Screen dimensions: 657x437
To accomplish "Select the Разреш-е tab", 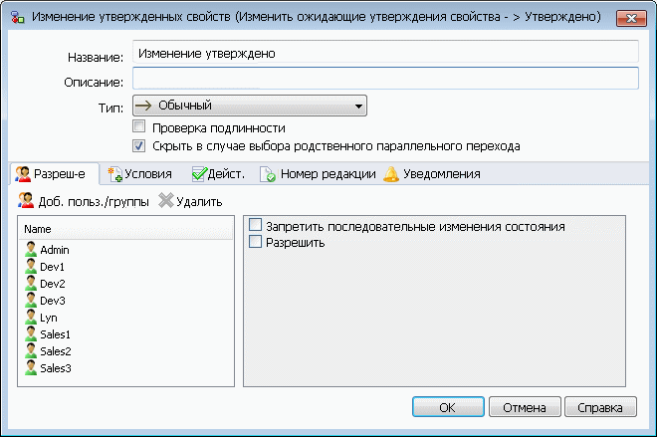I will click(x=55, y=173).
